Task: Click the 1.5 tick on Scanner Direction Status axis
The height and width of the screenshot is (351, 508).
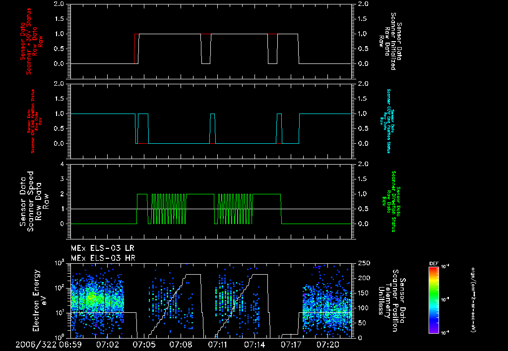Action: coord(363,179)
